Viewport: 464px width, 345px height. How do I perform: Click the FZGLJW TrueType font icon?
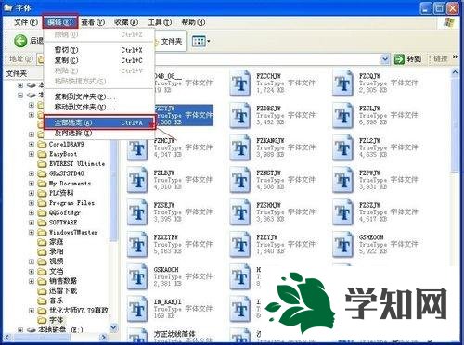[x=342, y=116]
